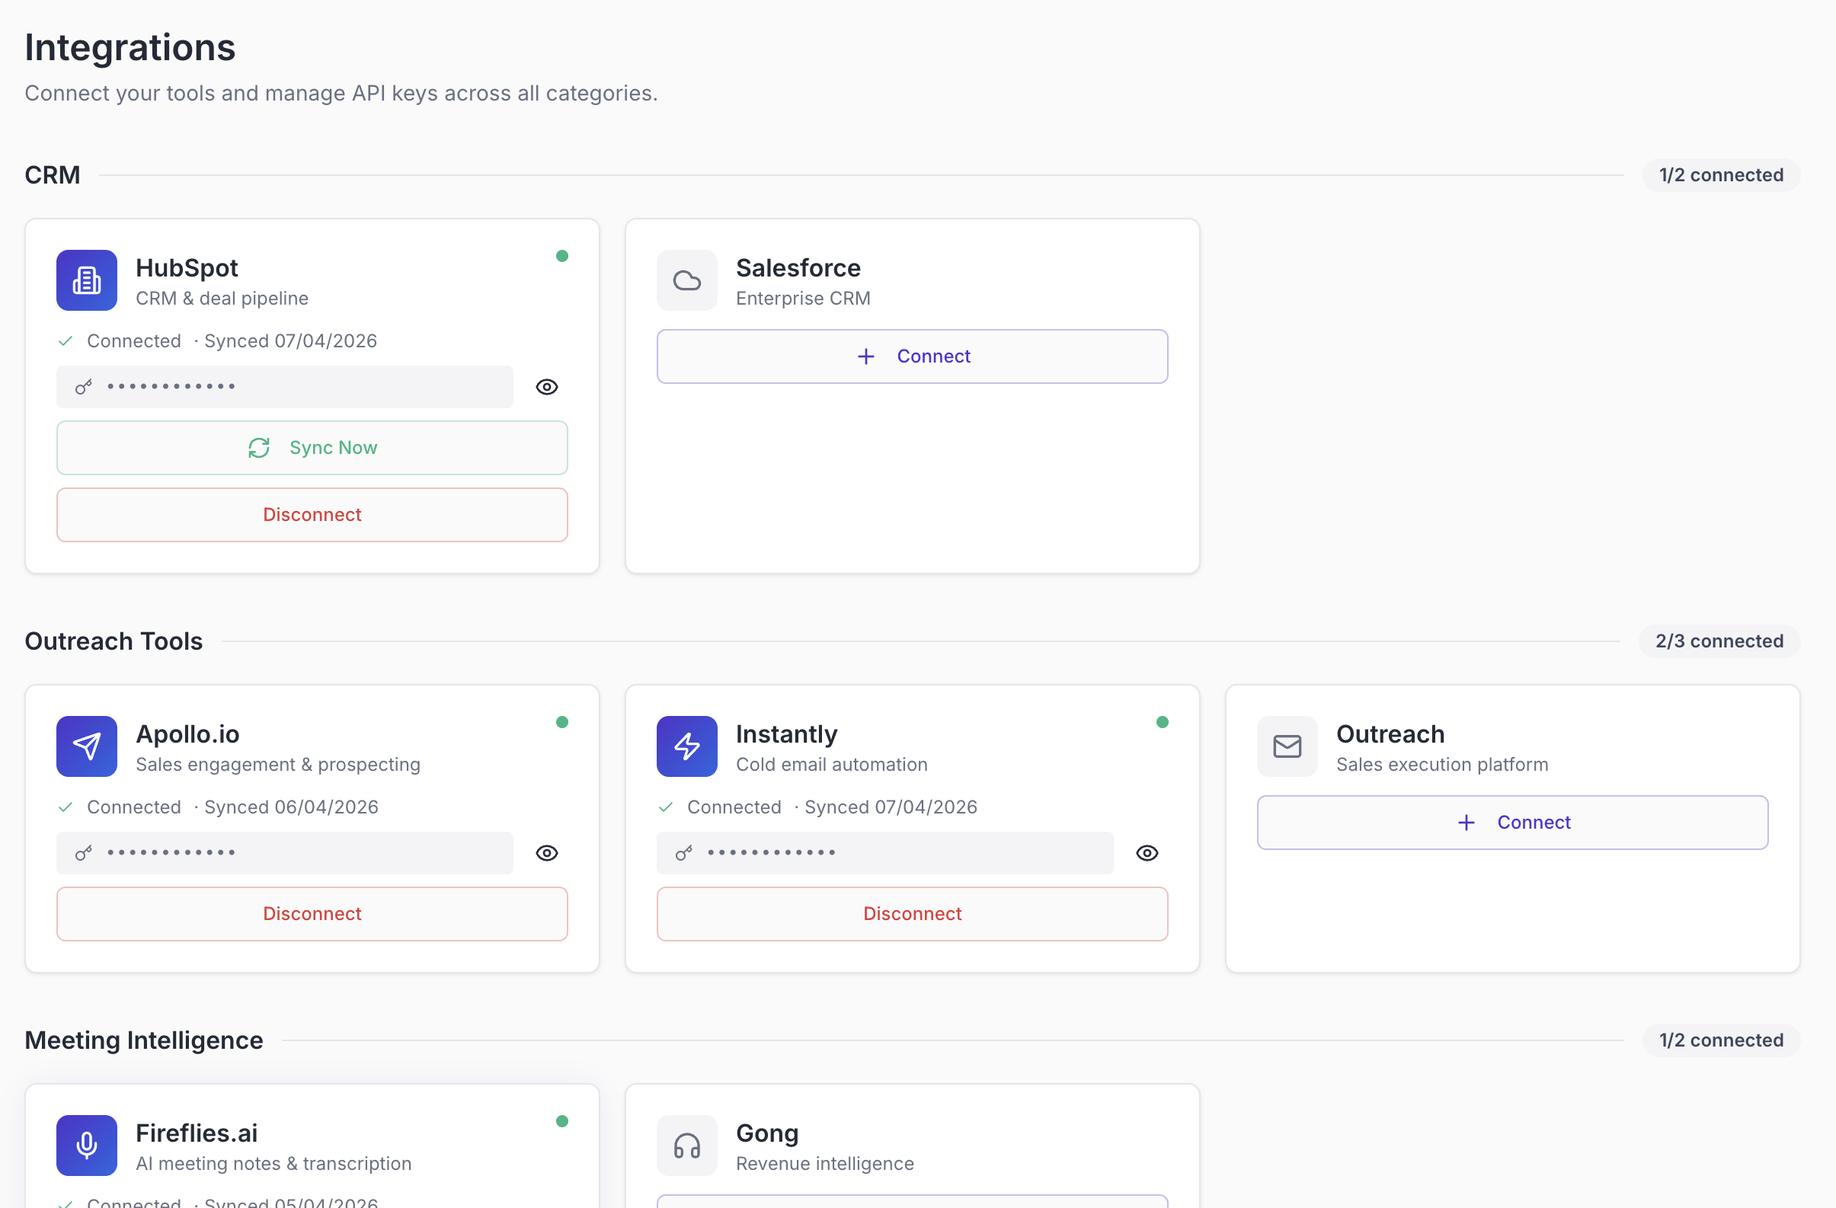Screen dimensions: 1836x1208
Task: Click the HubSpot Connected checkmark icon
Action: [66, 341]
